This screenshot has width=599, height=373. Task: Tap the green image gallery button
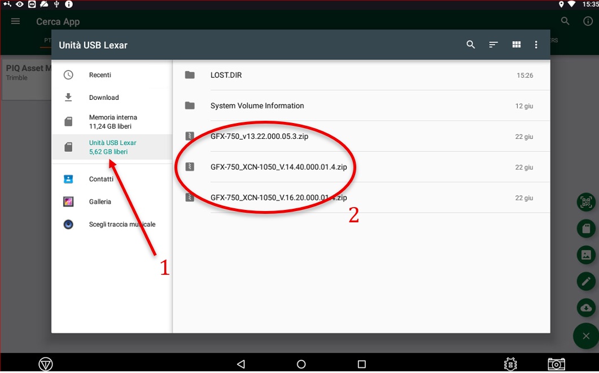click(x=586, y=254)
